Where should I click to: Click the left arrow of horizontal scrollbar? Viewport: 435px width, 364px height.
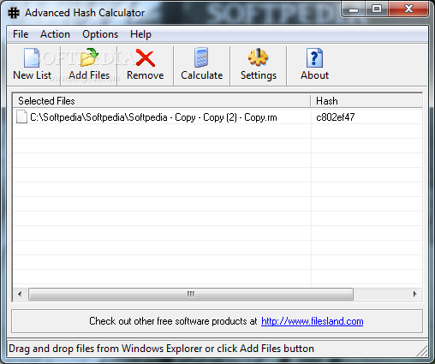click(20, 294)
